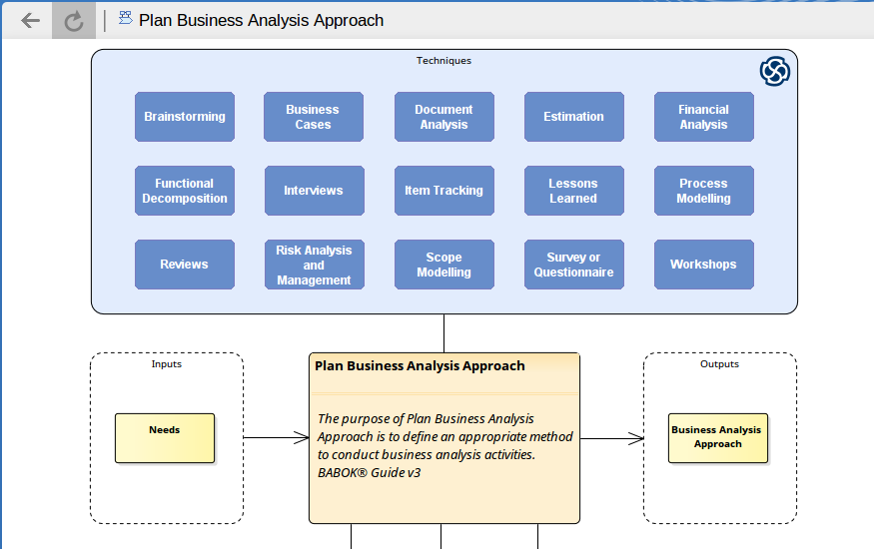The width and height of the screenshot is (874, 549).
Task: Click the Estimation technique box
Action: (x=573, y=117)
